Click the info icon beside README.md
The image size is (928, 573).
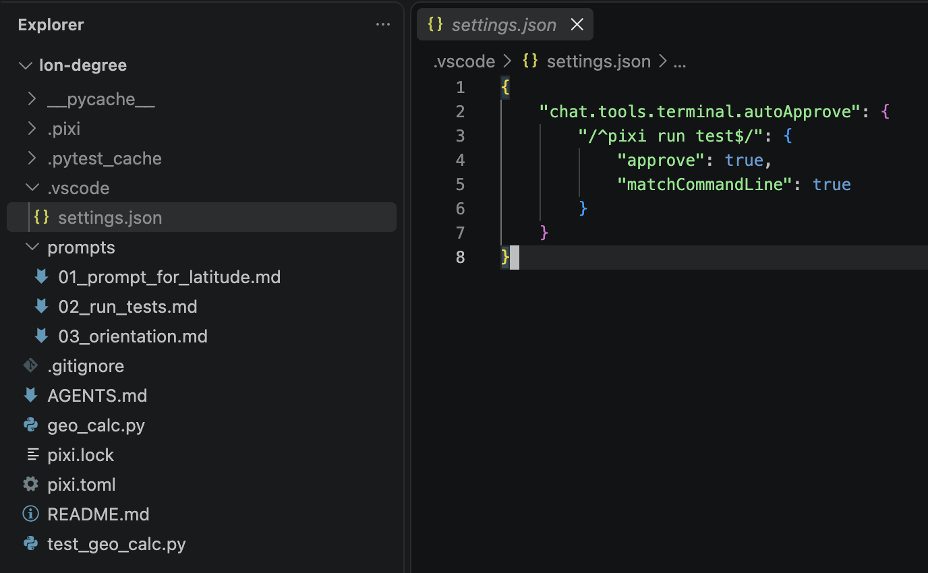coord(30,514)
